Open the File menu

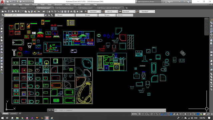(x=8, y=5)
